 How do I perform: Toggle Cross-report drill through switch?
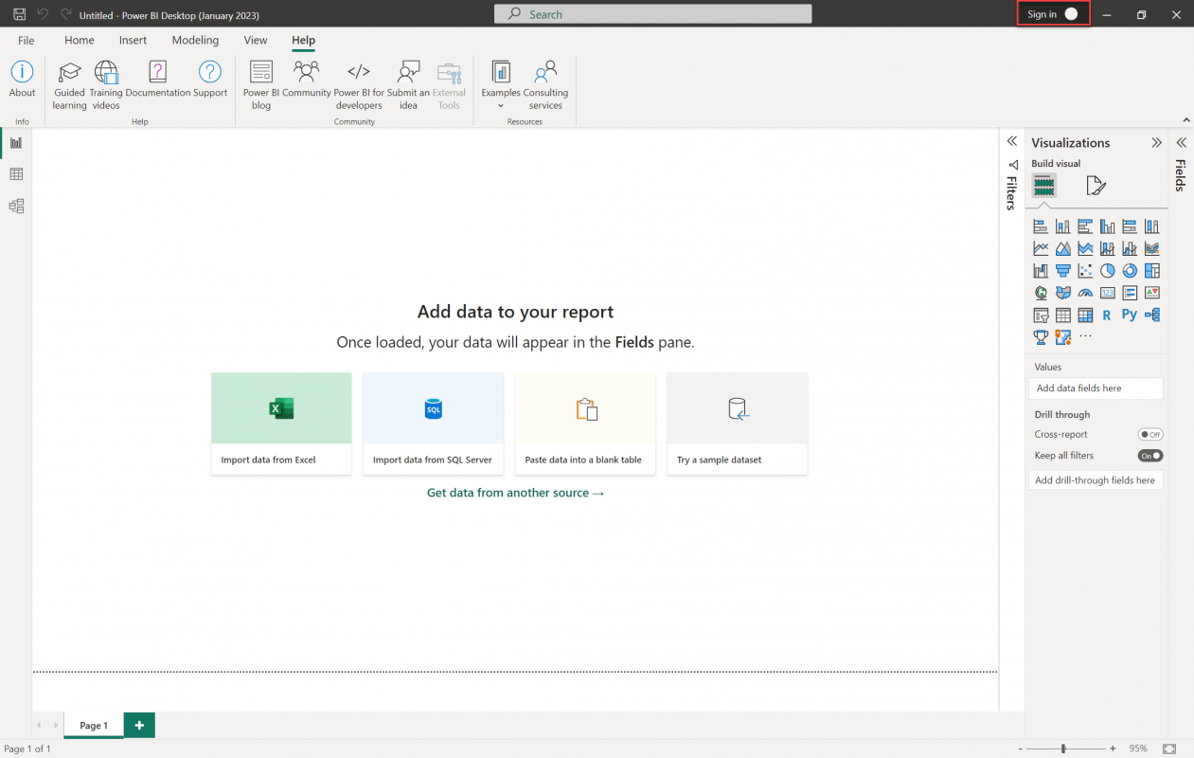(x=1150, y=435)
